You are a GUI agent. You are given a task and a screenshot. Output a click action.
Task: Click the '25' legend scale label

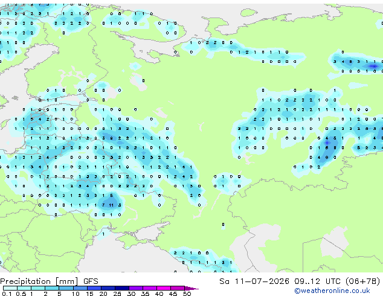[x=117, y=294]
